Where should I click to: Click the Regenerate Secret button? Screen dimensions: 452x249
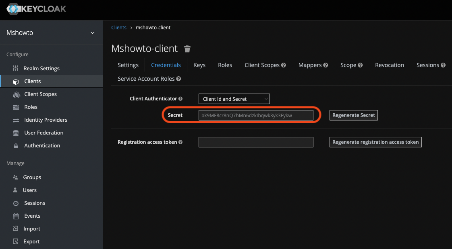(354, 115)
